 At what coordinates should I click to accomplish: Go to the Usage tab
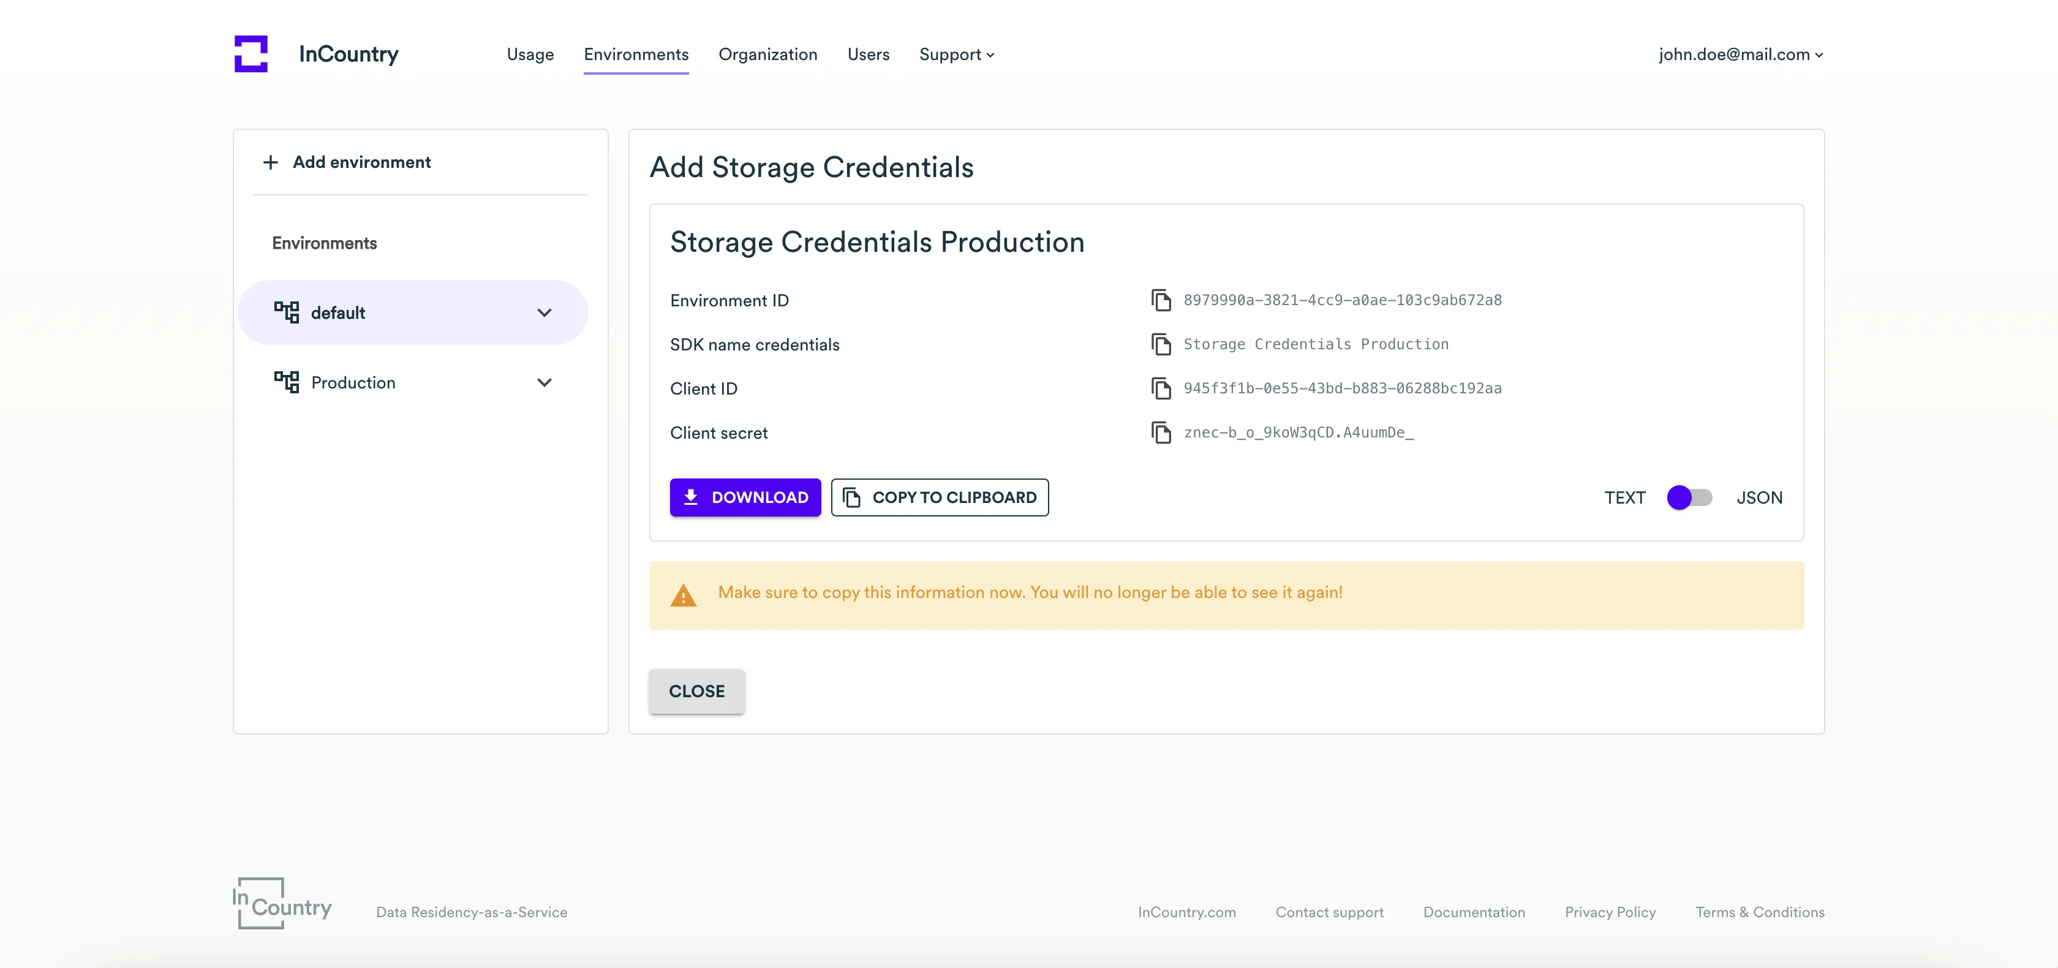[x=530, y=55]
